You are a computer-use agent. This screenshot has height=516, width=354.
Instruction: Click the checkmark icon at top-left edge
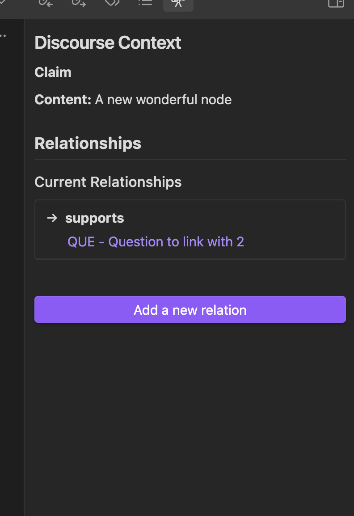[2, 3]
